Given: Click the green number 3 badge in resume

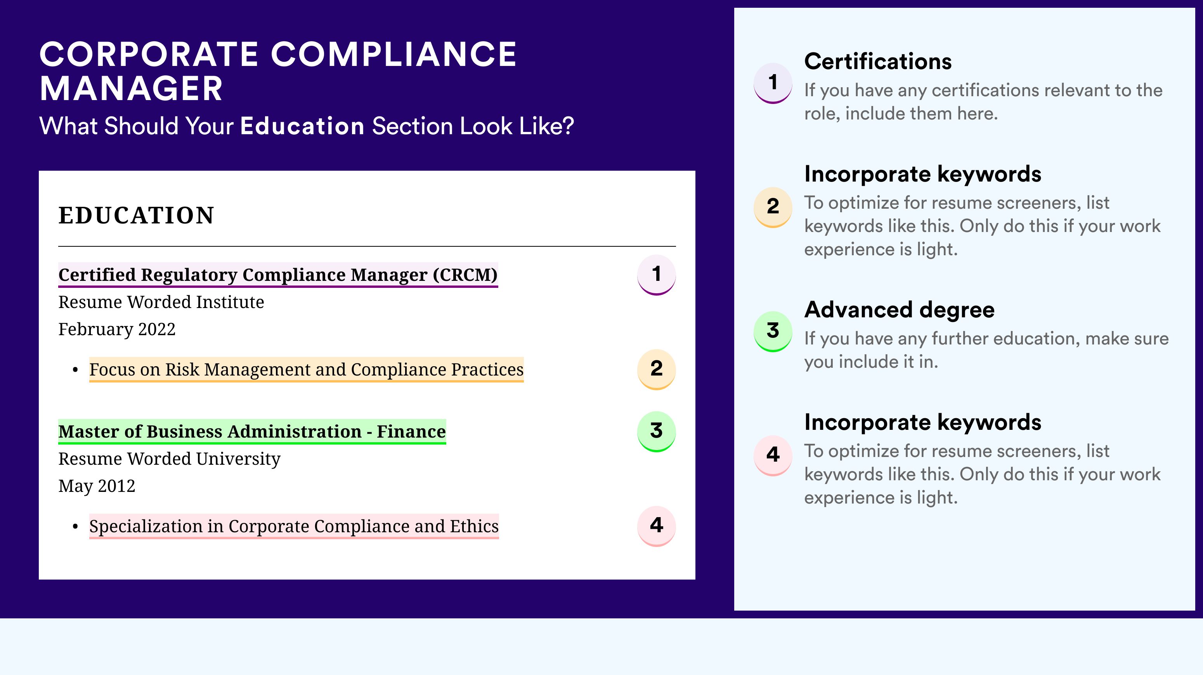Looking at the screenshot, I should (656, 431).
